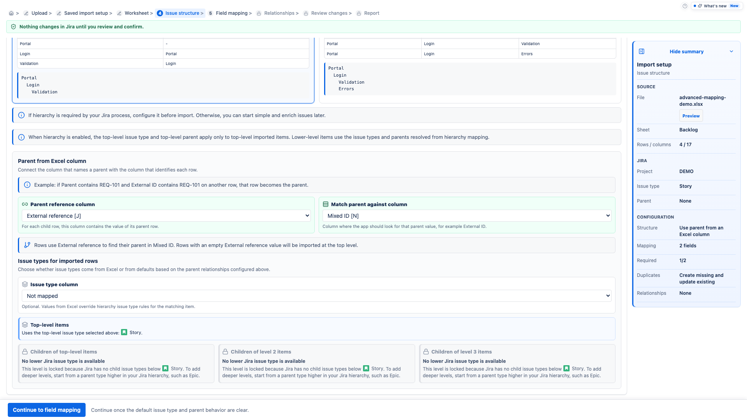
Task: Click the Issue types for imported rows heading
Action: [x=58, y=261]
